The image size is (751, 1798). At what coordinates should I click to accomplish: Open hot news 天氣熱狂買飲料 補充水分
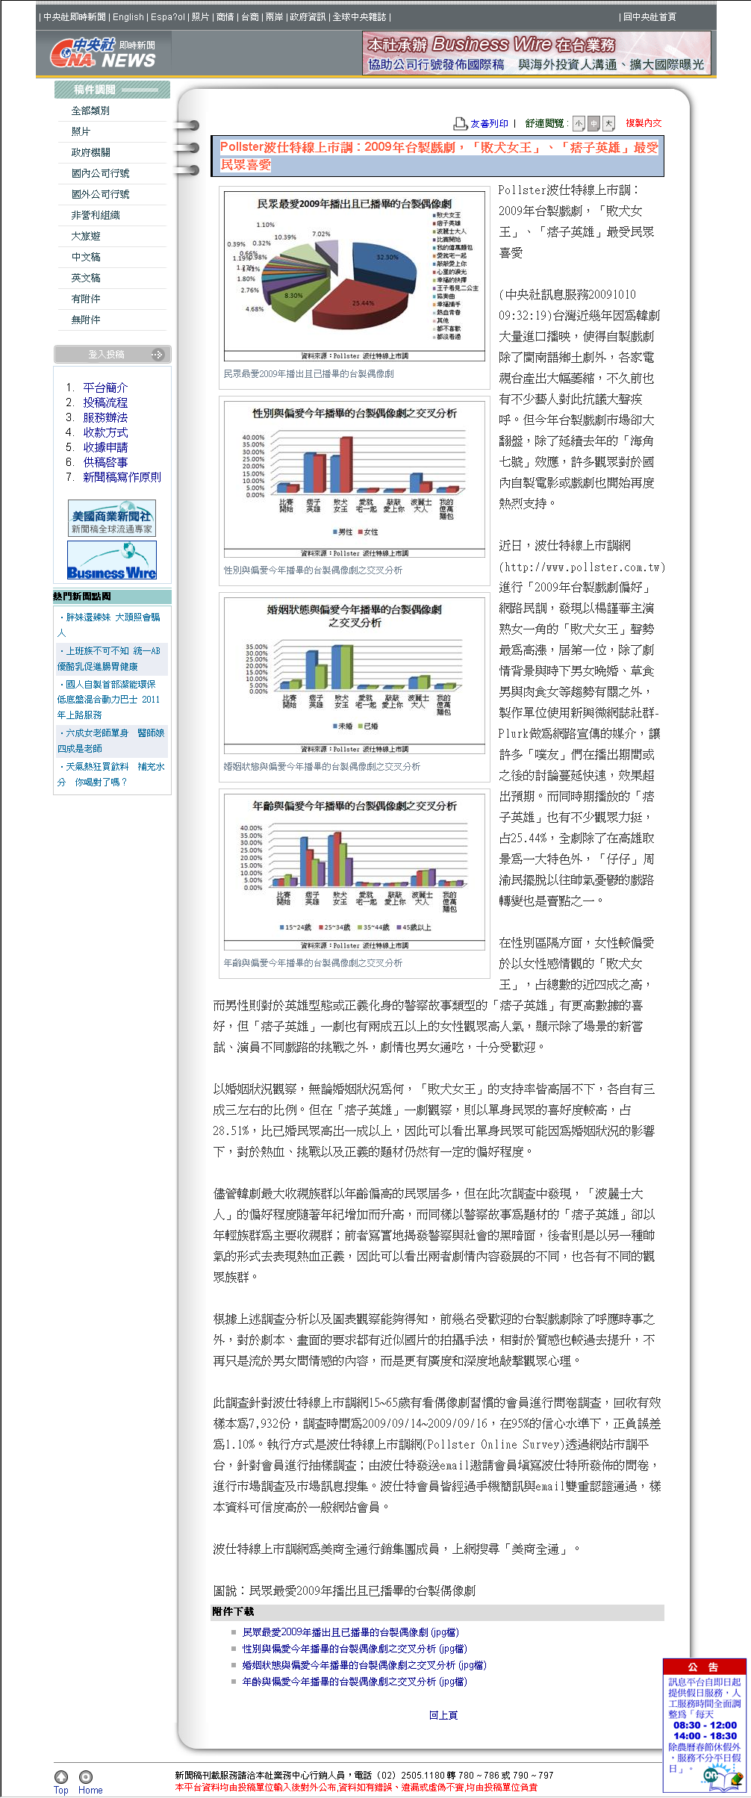point(111,774)
